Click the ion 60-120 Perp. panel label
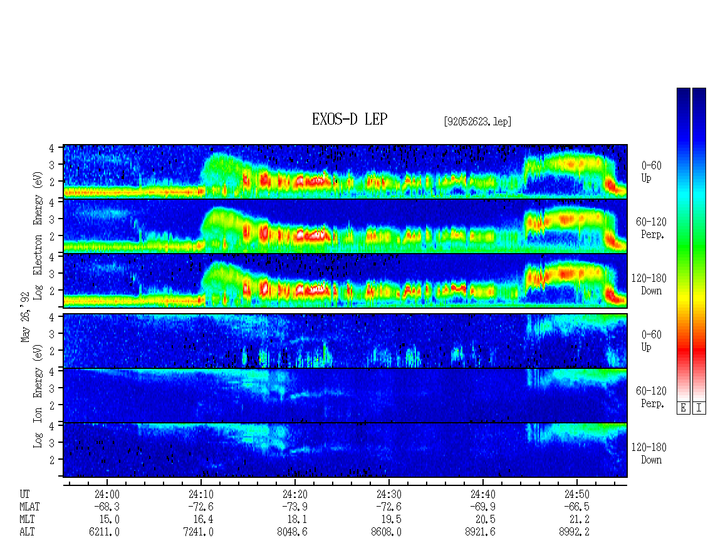The width and height of the screenshot is (708, 548). 651,397
